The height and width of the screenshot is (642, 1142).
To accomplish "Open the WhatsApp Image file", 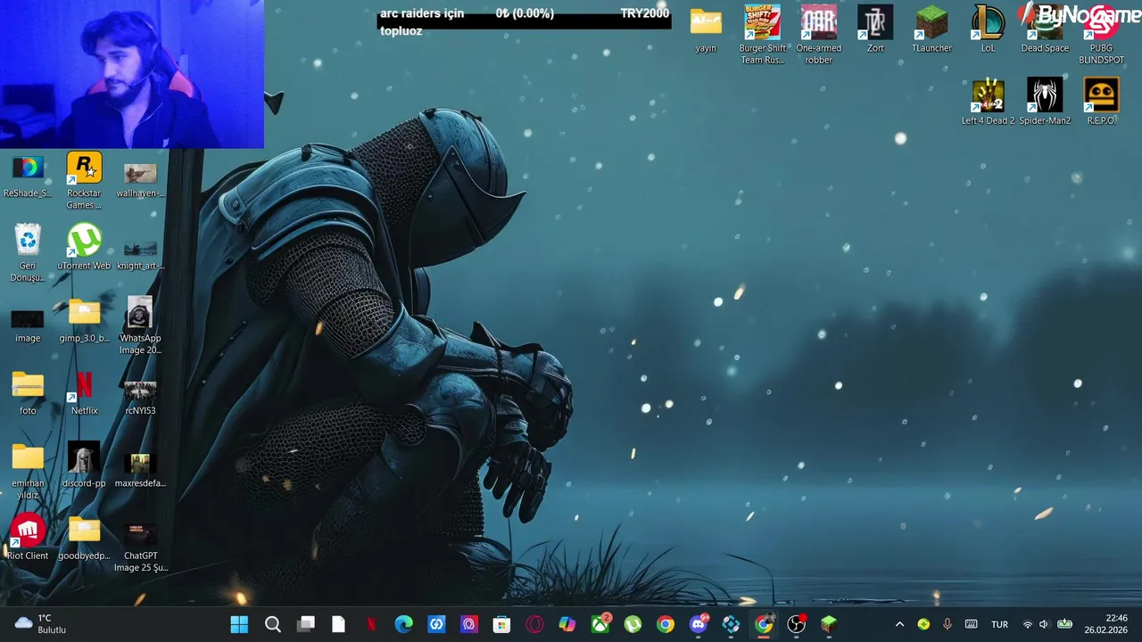I will (140, 326).
